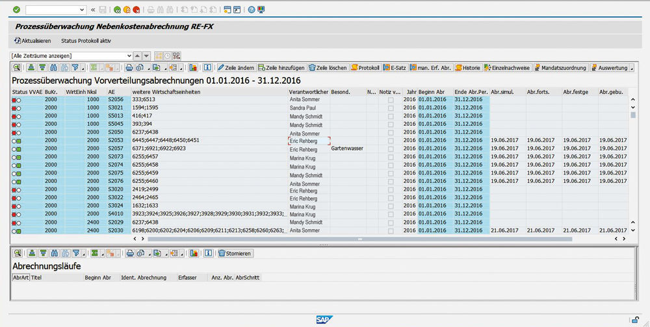Open Help via the question mark icon
The width and height of the screenshot is (650, 327).
(250, 10)
